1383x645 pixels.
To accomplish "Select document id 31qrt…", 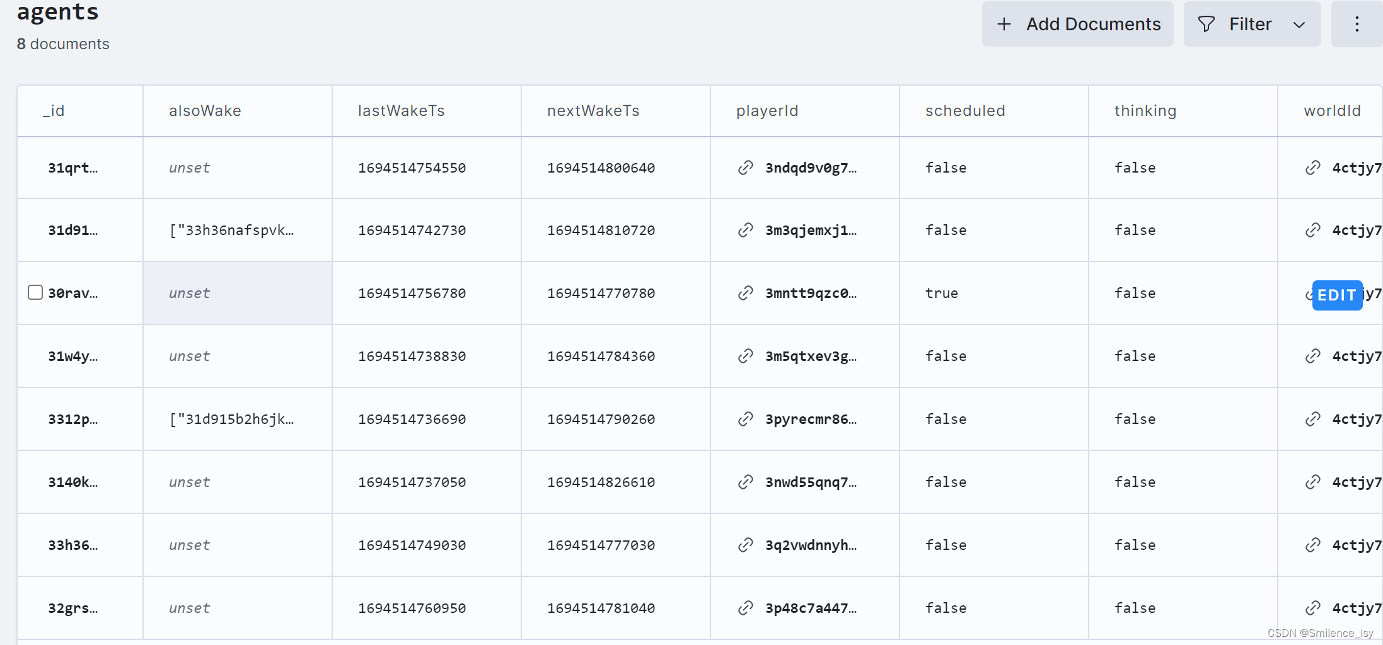I will pyautogui.click(x=73, y=168).
